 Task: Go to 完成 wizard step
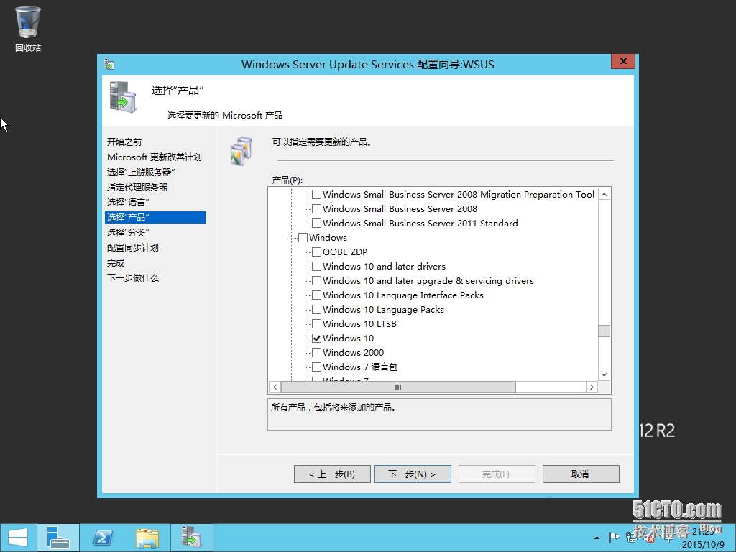[x=116, y=263]
